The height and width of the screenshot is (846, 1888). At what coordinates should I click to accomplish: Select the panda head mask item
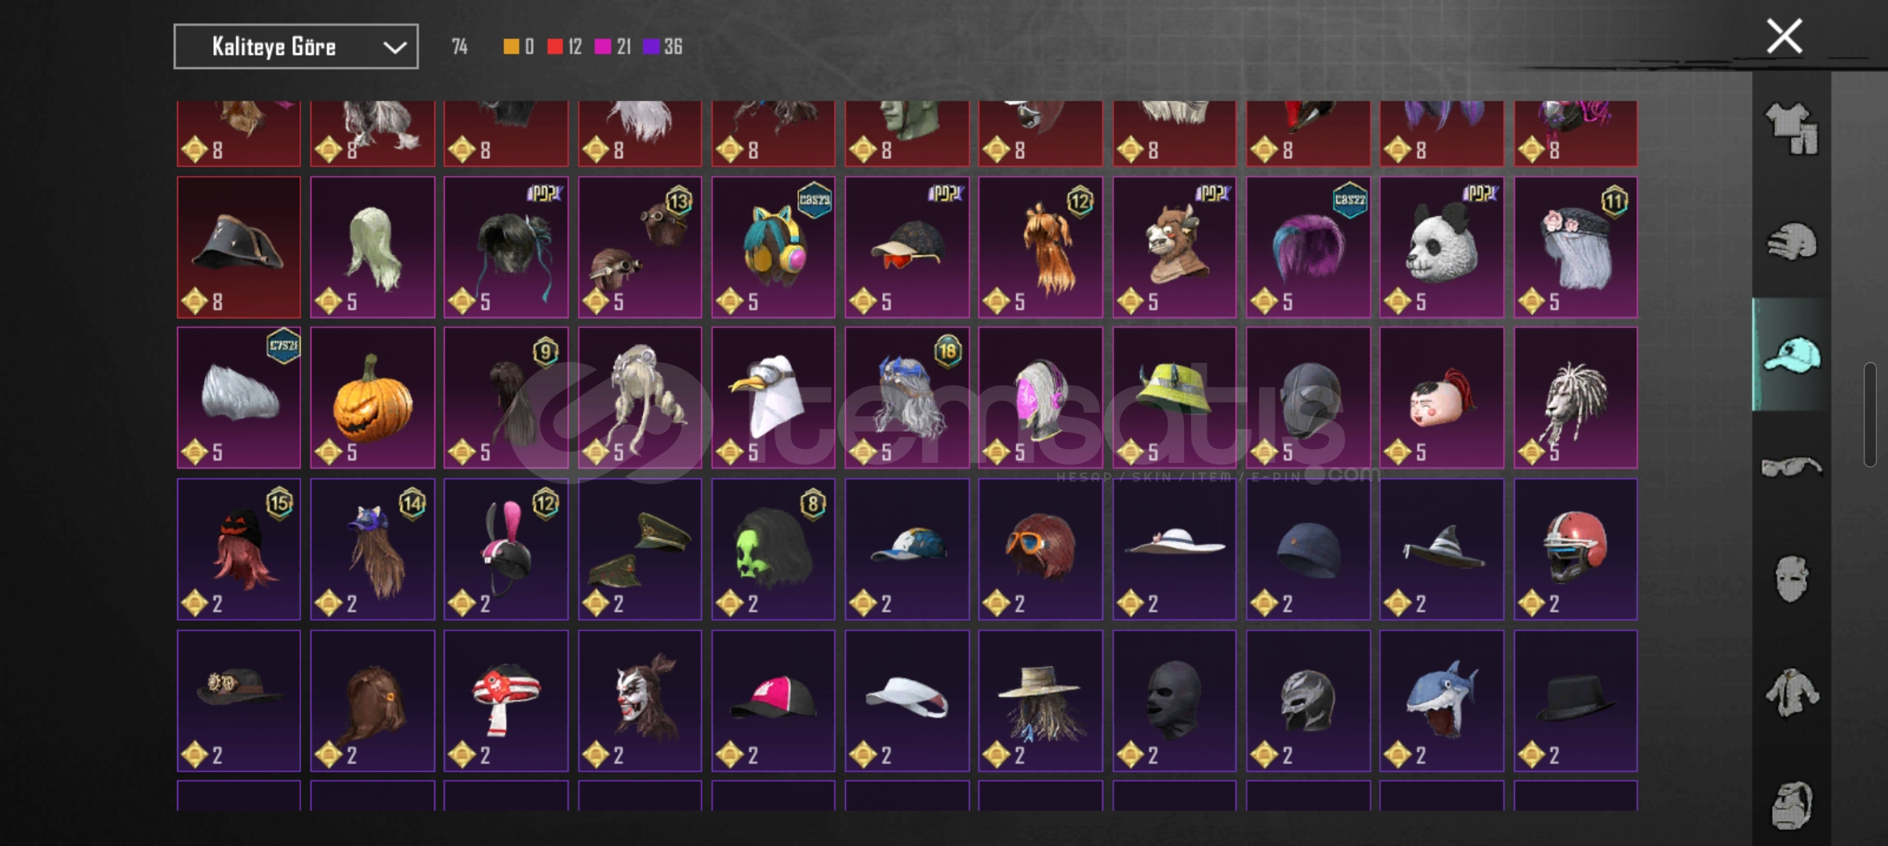click(x=1442, y=247)
